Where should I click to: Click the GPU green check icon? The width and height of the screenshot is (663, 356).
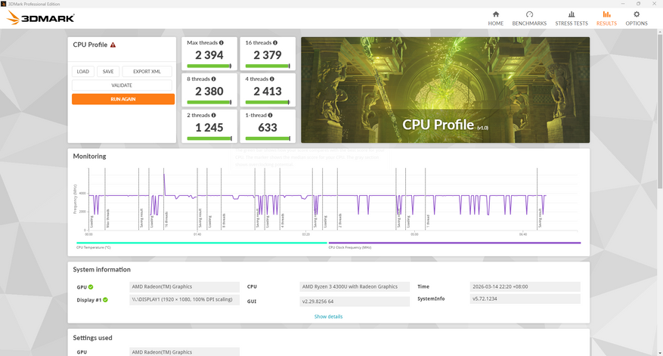point(91,287)
